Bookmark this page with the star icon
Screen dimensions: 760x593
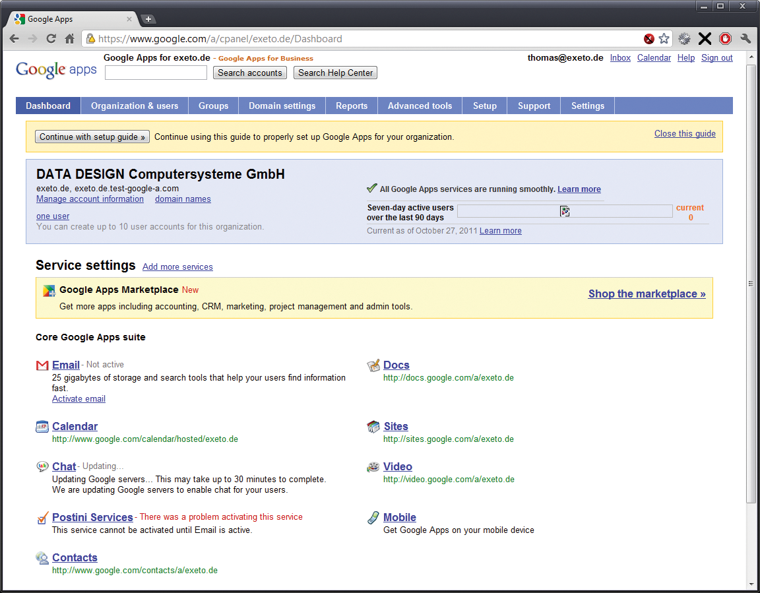click(x=665, y=38)
